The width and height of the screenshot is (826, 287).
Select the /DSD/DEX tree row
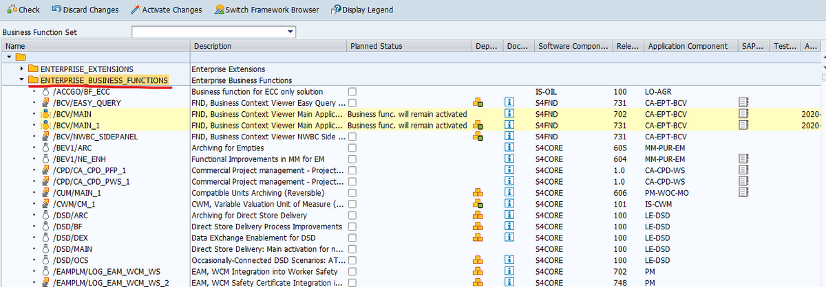[72, 238]
